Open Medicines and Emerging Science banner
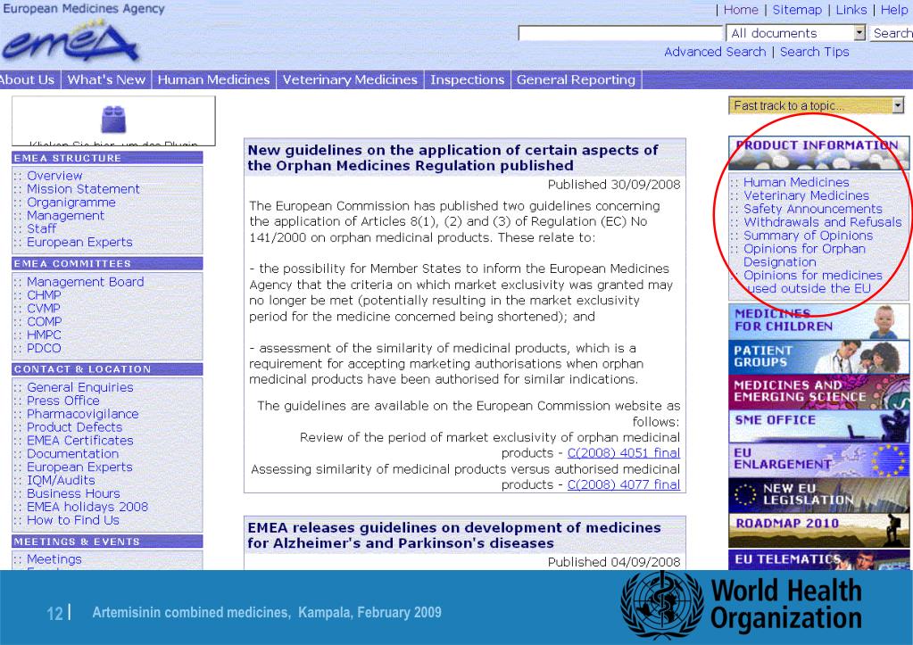Image resolution: width=913 pixels, height=645 pixels. (818, 392)
